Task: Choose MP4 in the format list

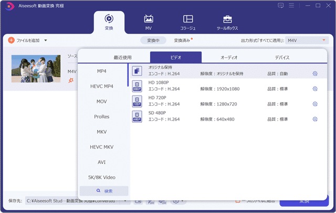Action: pyautogui.click(x=101, y=71)
